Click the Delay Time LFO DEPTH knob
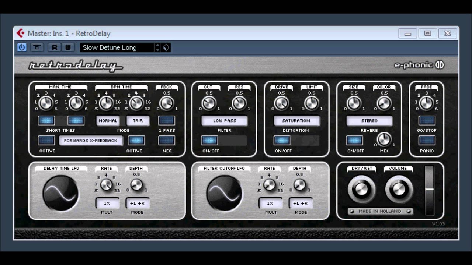 pyautogui.click(x=136, y=184)
